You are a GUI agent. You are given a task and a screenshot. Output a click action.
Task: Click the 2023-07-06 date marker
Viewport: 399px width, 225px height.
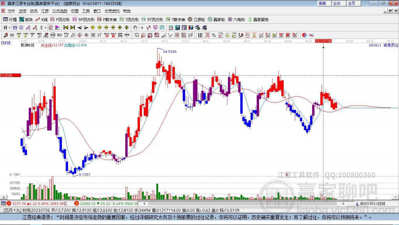323,41
